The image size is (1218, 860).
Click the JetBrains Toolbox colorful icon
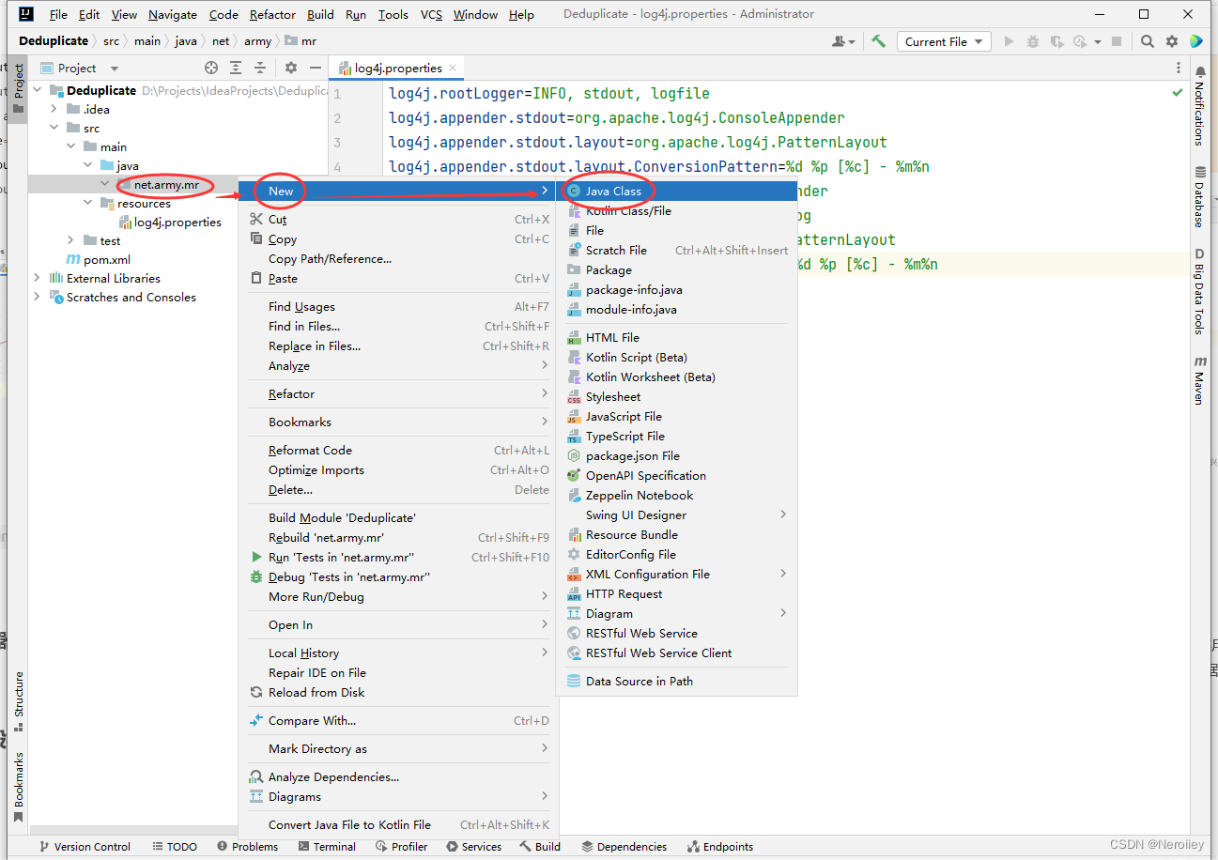pos(1196,41)
